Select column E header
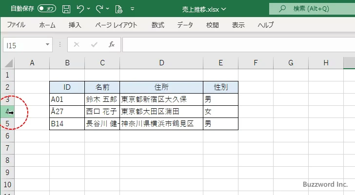This screenshot has height=195, width=355. [x=221, y=63]
